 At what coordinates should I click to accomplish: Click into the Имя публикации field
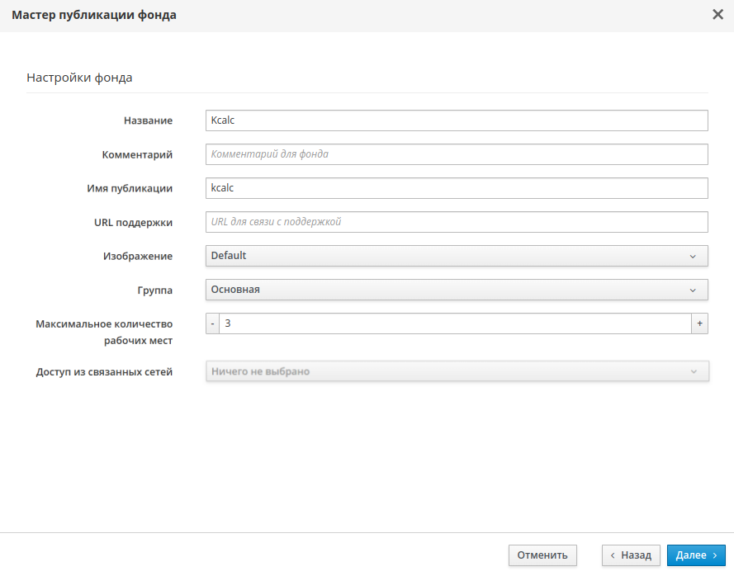456,188
